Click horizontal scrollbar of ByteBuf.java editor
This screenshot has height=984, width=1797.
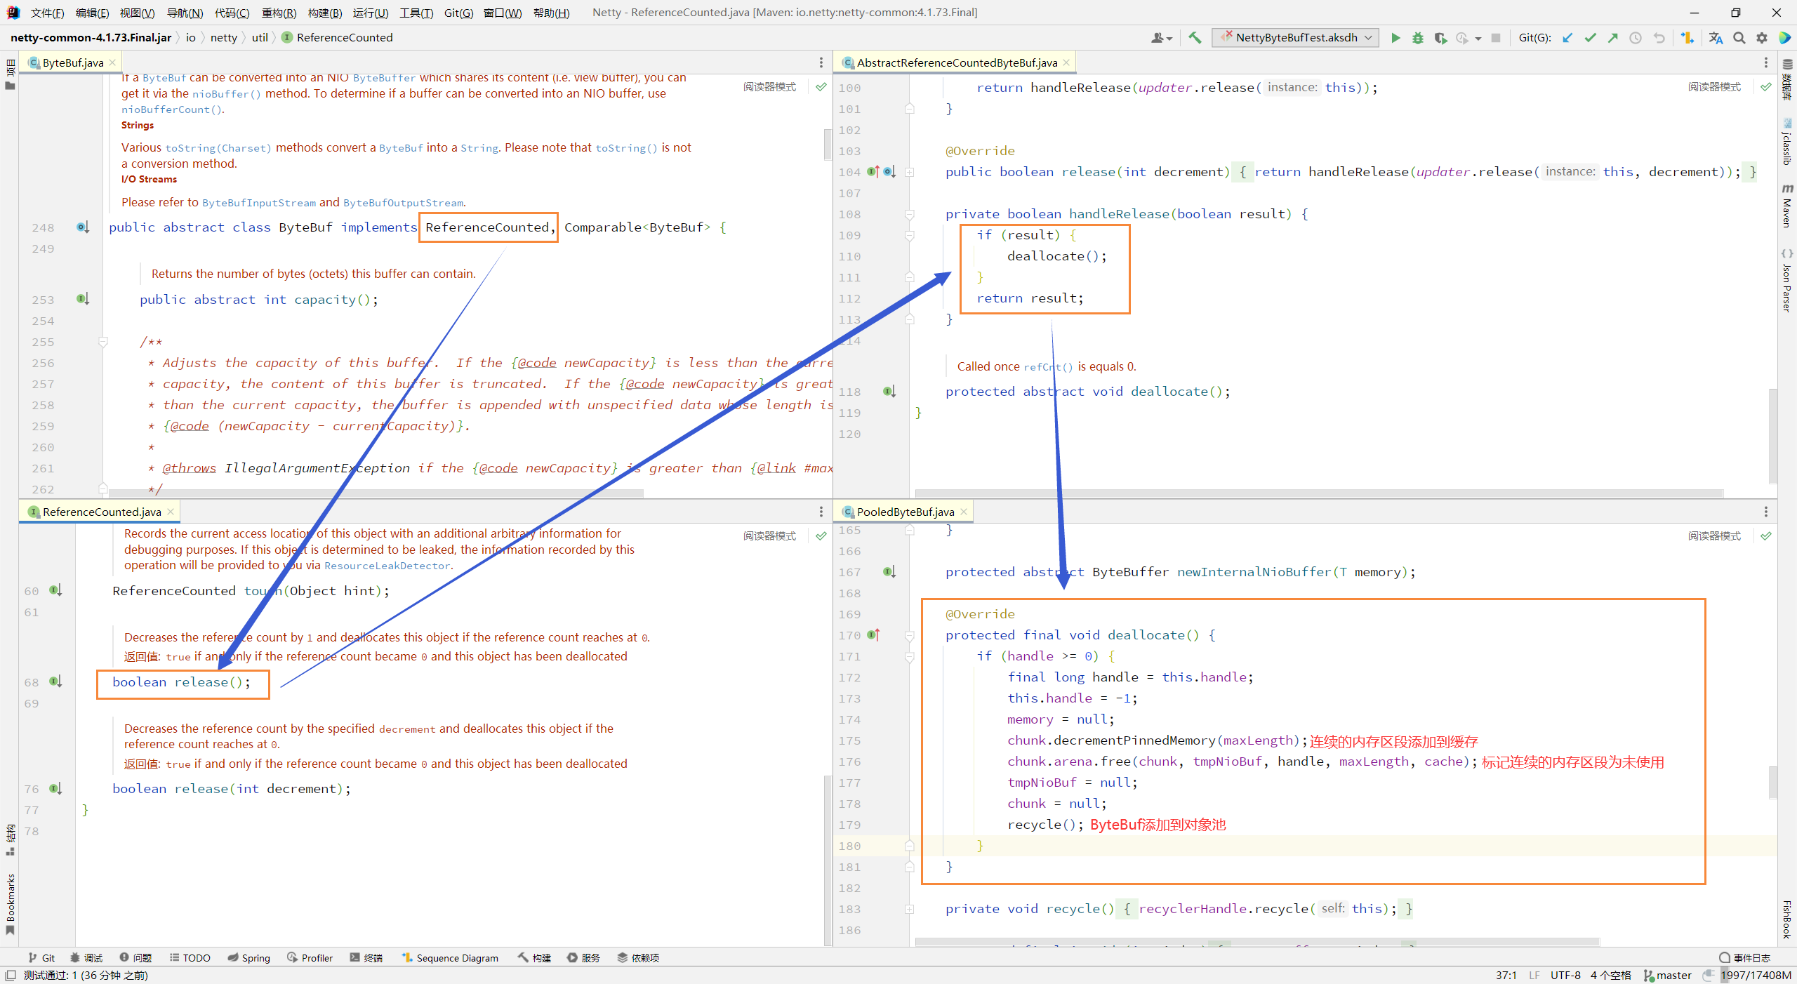tap(376, 493)
